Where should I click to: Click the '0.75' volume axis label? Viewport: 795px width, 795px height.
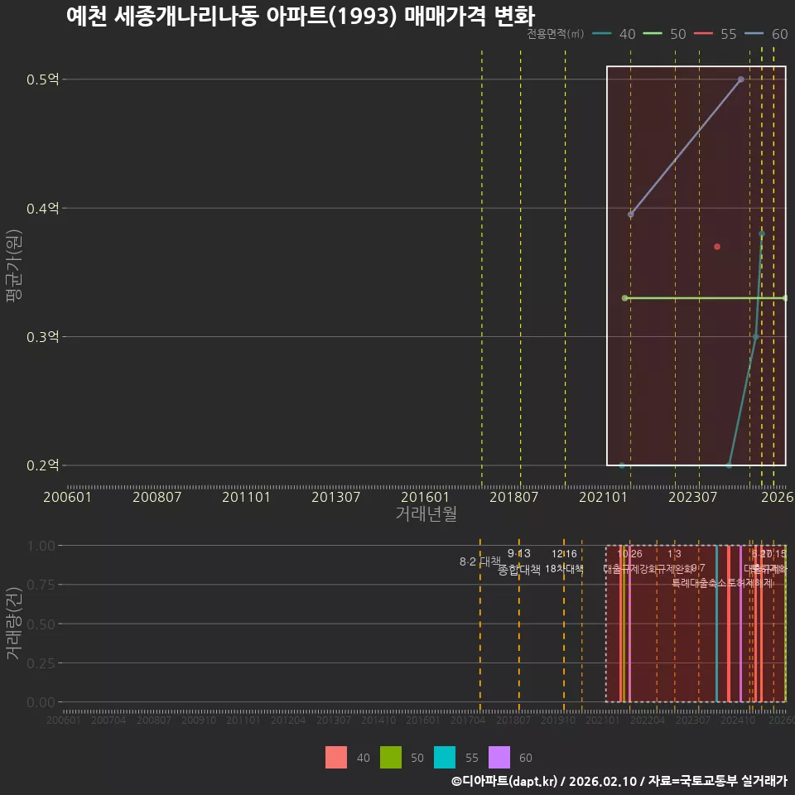[x=41, y=585]
